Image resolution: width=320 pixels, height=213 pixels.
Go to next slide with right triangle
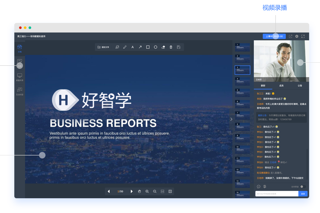(x=132, y=191)
